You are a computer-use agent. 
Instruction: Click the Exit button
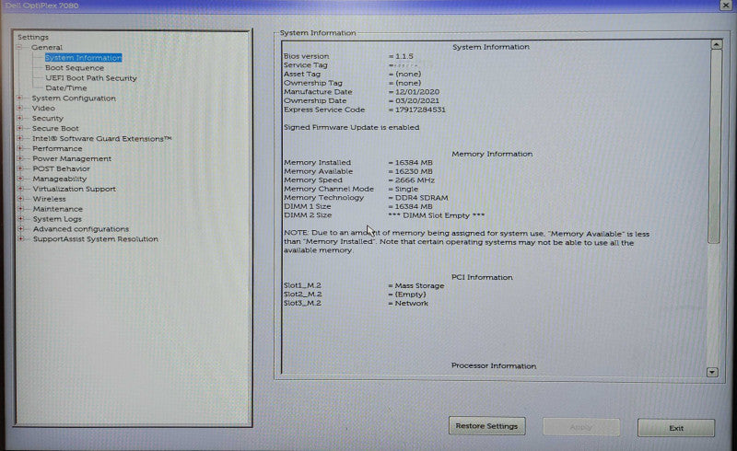(676, 428)
